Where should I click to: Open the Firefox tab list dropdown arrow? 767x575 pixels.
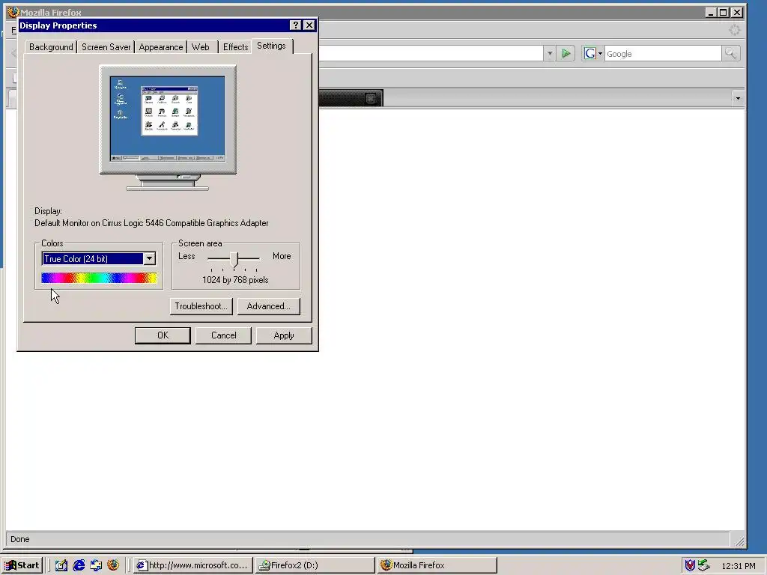point(738,98)
